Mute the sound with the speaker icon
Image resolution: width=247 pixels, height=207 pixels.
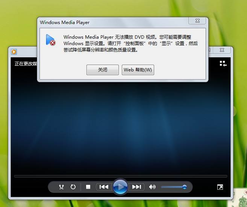click(152, 187)
